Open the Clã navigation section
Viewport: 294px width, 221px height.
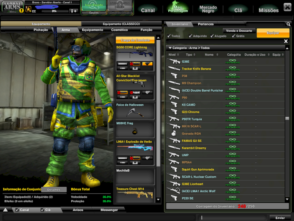coord(238,10)
